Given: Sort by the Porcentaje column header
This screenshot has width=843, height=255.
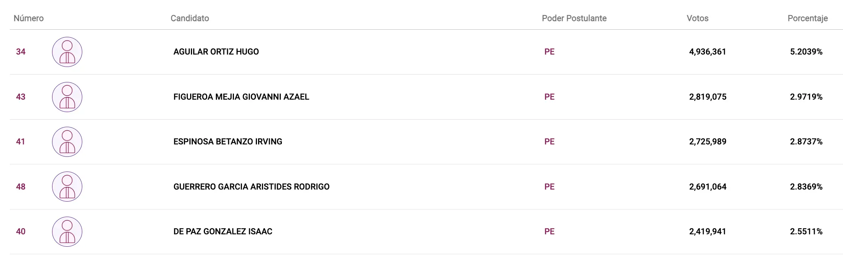Looking at the screenshot, I should [x=808, y=18].
